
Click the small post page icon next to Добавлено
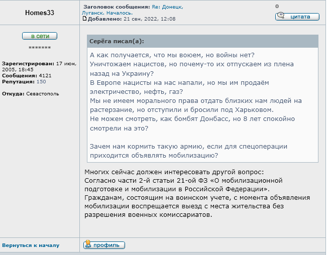click(84, 19)
